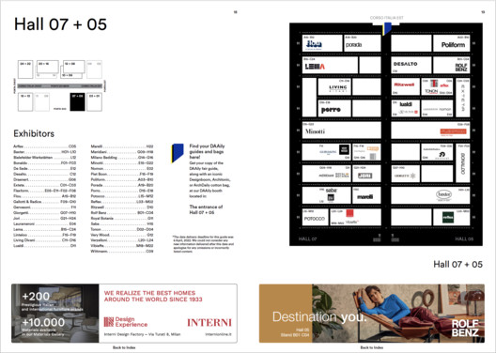Open the 03 + 01 hall in overview map
The image size is (496, 353).
tap(94, 101)
